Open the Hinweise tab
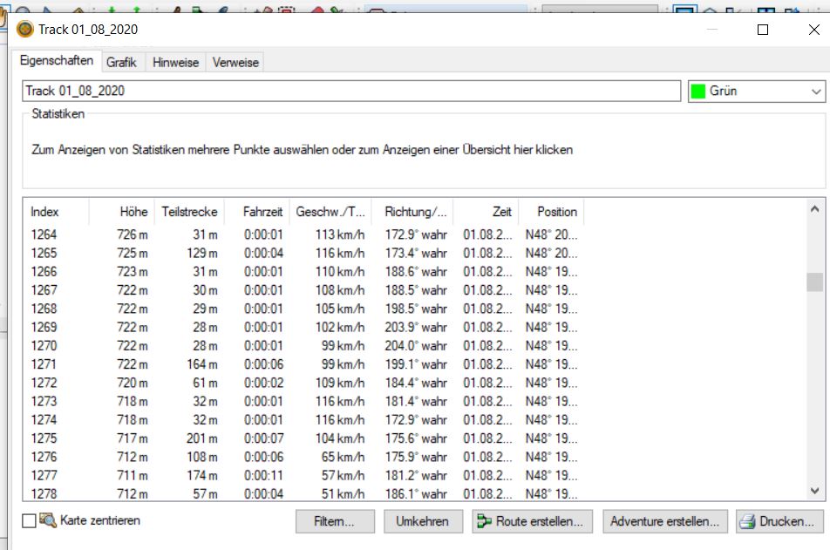The width and height of the screenshot is (830, 550). [x=175, y=63]
